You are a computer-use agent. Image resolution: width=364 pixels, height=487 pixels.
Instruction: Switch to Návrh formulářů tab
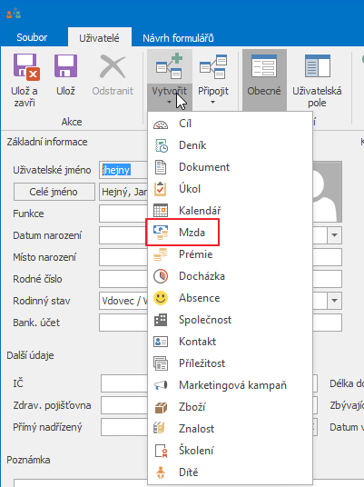[x=178, y=38]
